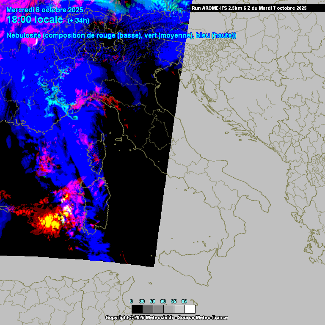325x325 pixels.
Task: Click the (+ 34h) forecast offset text
Action: [78, 21]
